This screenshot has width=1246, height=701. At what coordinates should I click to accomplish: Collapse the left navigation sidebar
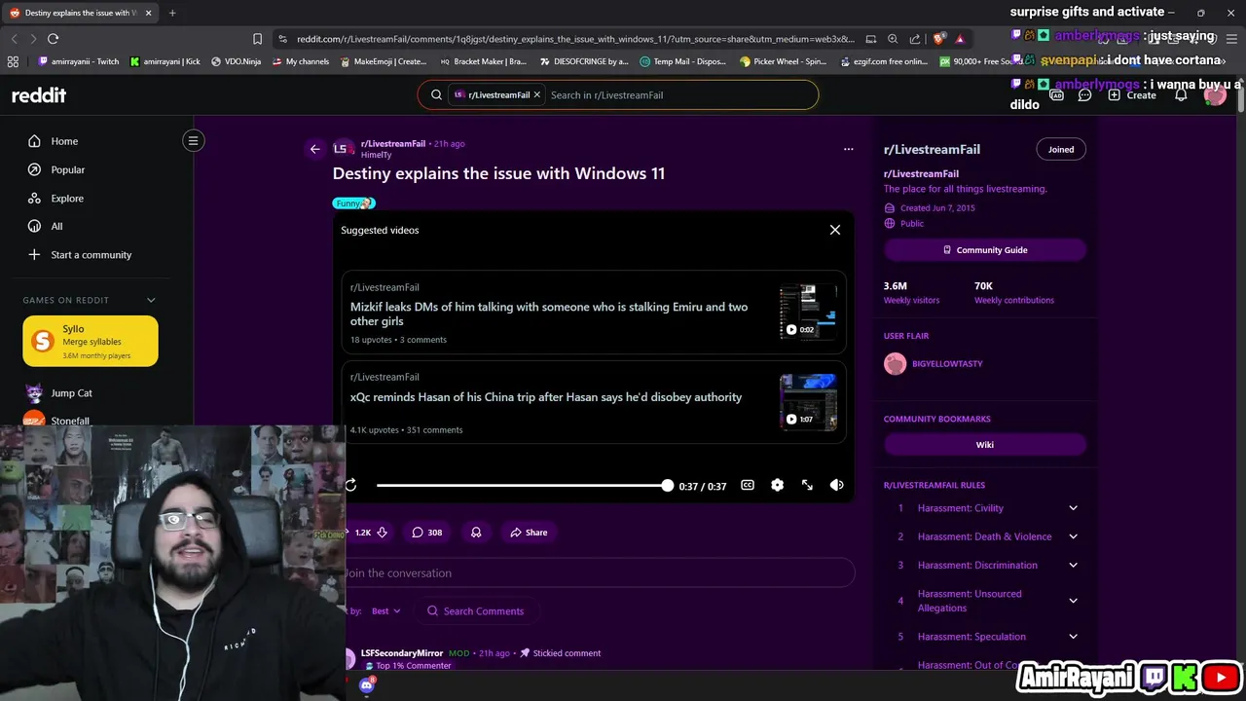pos(193,141)
